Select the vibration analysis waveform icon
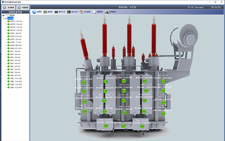This screenshot has width=225, height=141. point(69,12)
